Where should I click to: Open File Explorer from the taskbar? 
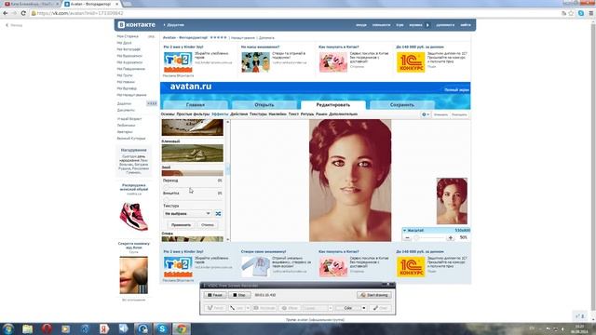27,328
